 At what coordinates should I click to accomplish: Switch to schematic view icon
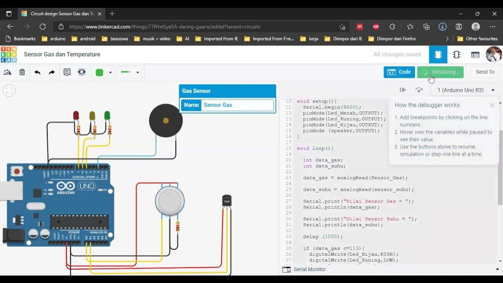click(x=456, y=55)
